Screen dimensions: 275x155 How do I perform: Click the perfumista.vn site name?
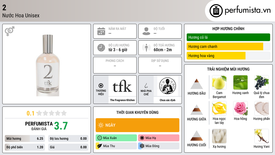(x=248, y=10)
